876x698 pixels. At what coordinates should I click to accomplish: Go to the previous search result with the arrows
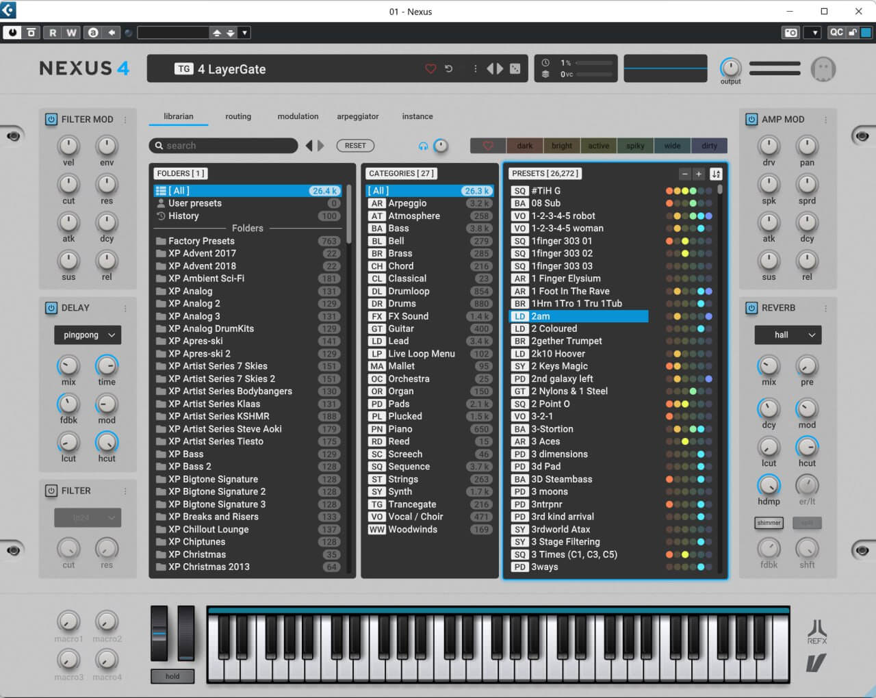click(309, 146)
